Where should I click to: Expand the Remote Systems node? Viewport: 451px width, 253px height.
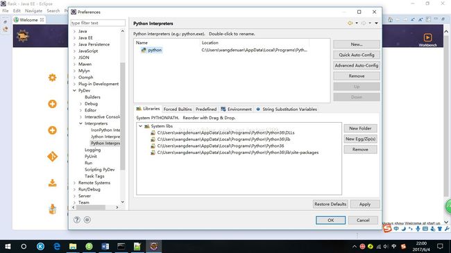click(x=74, y=182)
